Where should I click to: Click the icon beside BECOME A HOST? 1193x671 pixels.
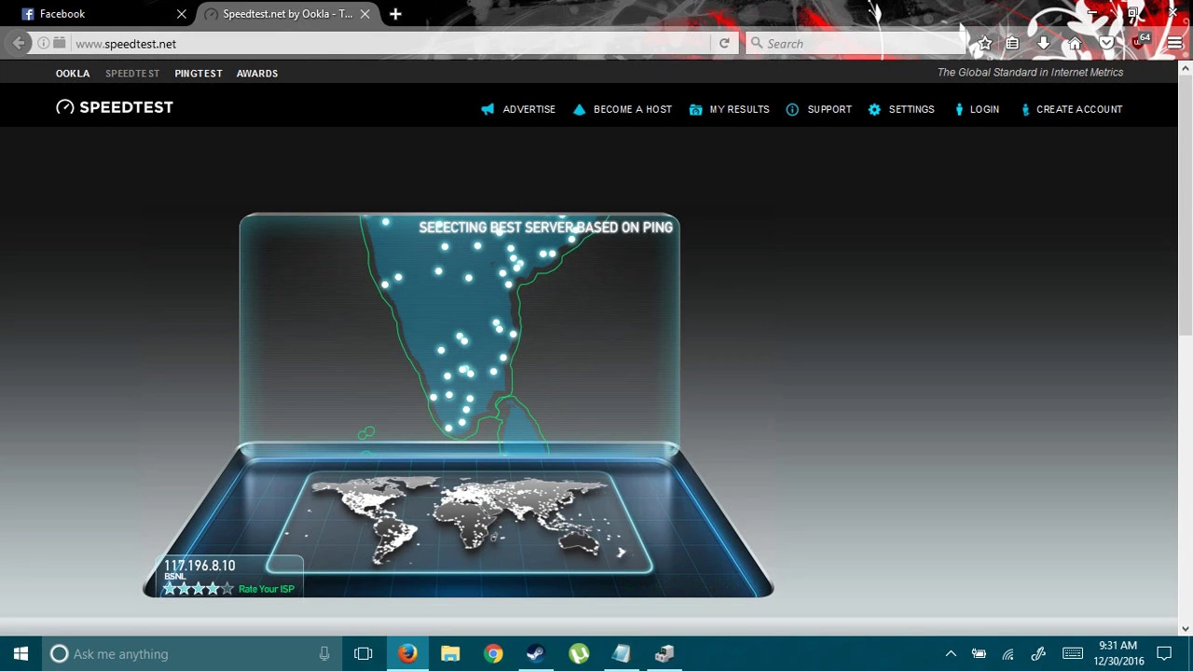[x=579, y=109]
